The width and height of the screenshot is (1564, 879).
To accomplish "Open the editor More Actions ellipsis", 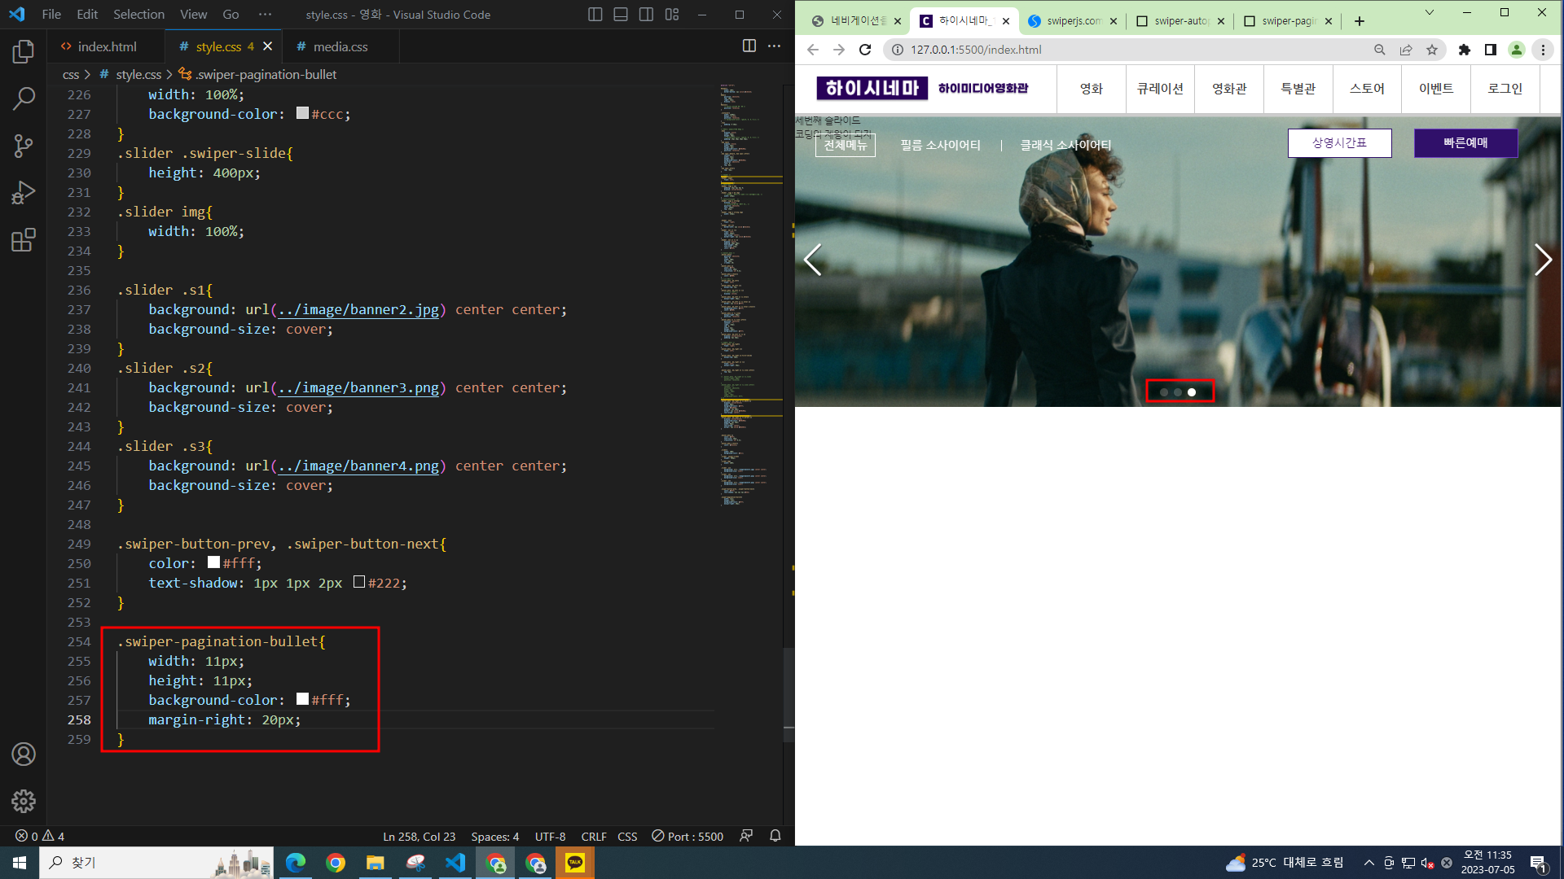I will pyautogui.click(x=774, y=46).
